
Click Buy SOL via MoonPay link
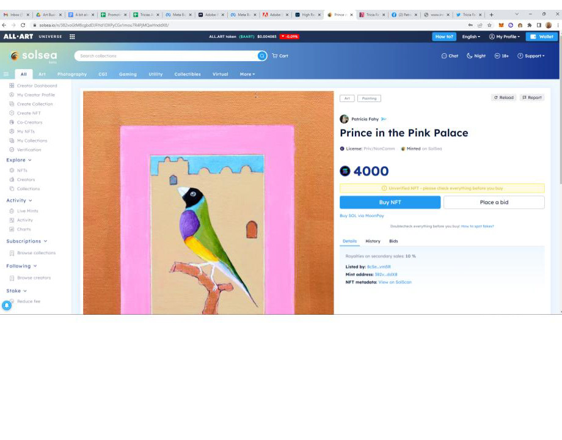pos(362,216)
